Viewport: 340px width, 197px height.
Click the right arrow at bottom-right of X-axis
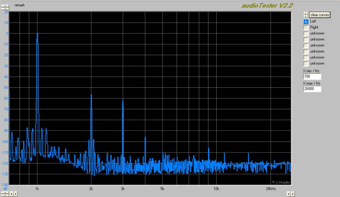pyautogui.click(x=293, y=194)
